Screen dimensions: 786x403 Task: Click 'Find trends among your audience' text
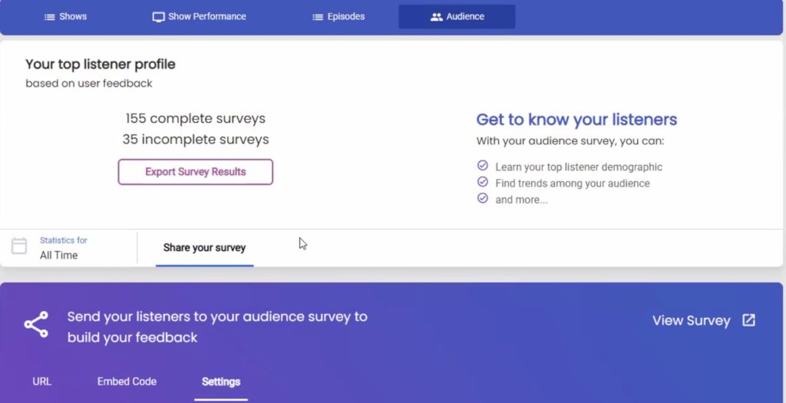click(573, 183)
